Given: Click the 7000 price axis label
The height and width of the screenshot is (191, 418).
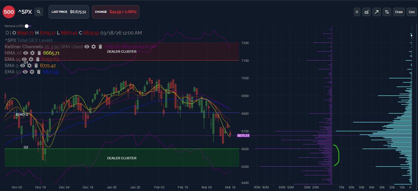Looking at the screenshot, I should tap(245, 78).
